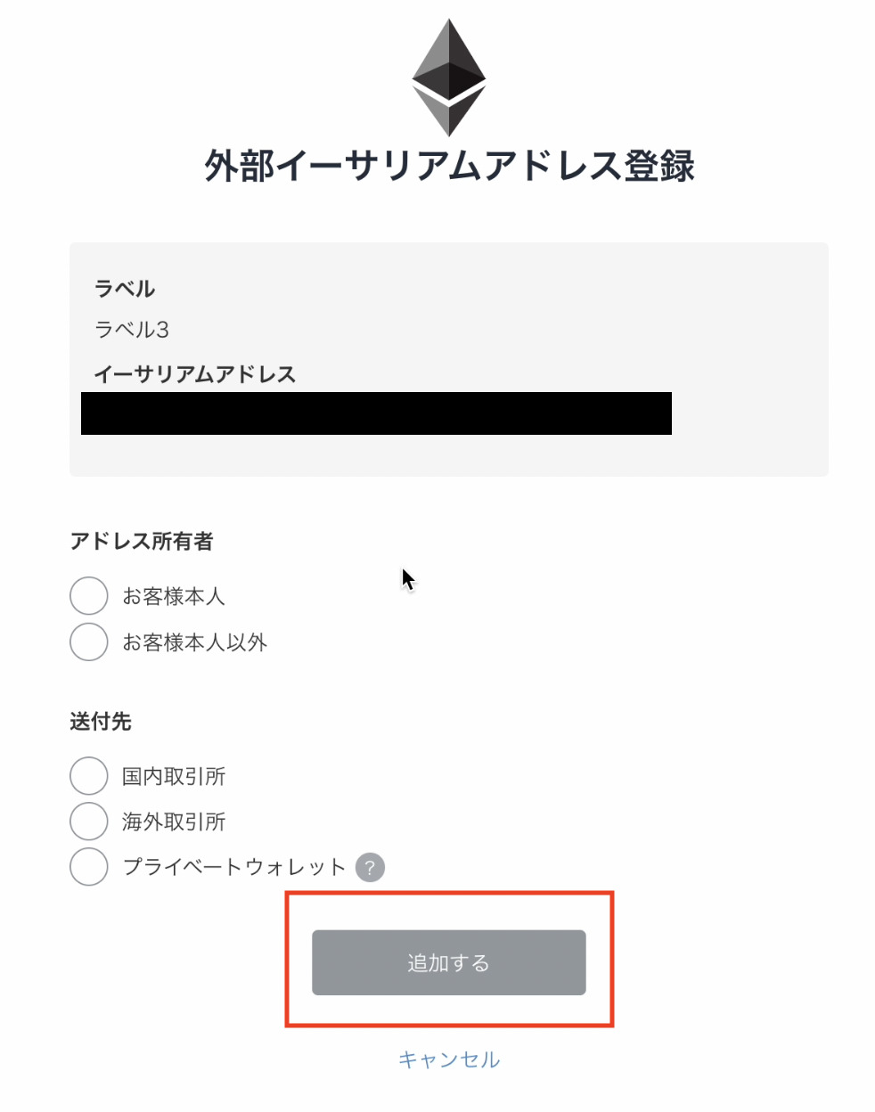Click the empty radio circle next to お客様本人

pyautogui.click(x=88, y=596)
